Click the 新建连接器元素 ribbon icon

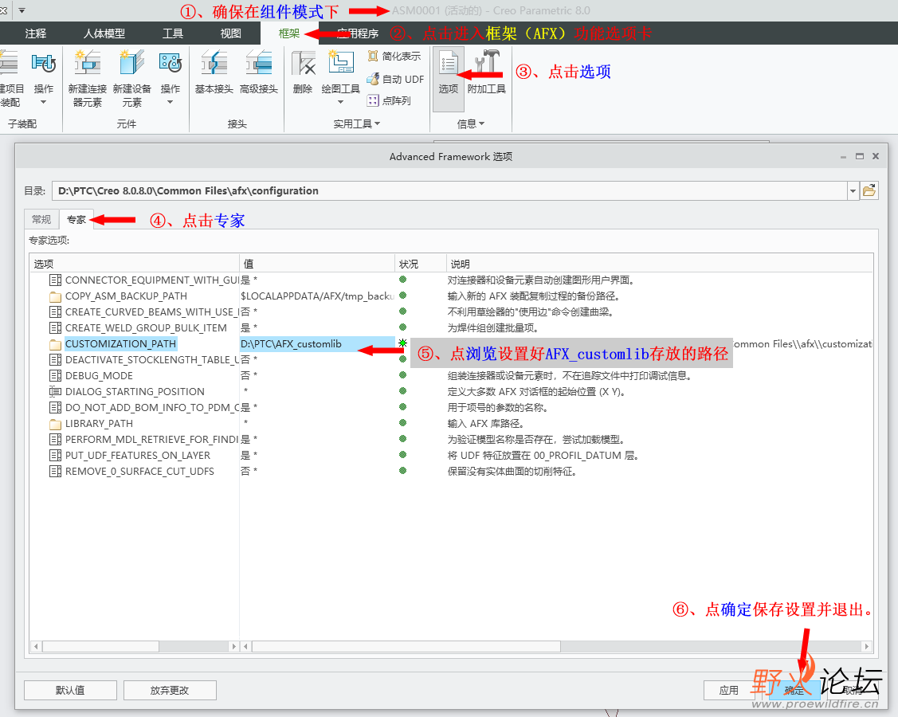pyautogui.click(x=87, y=63)
